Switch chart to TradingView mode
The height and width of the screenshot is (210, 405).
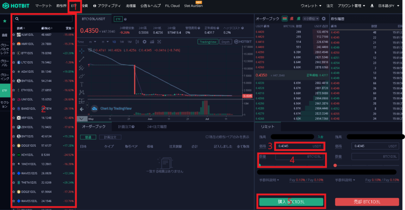tap(208, 42)
